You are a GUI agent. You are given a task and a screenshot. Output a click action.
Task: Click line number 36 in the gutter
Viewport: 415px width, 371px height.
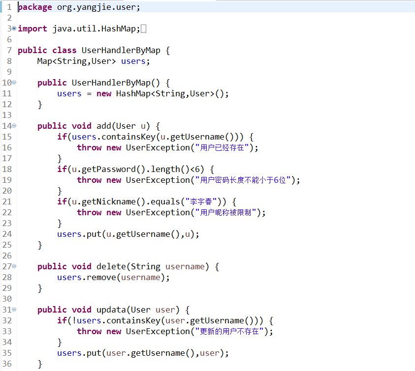click(x=7, y=364)
